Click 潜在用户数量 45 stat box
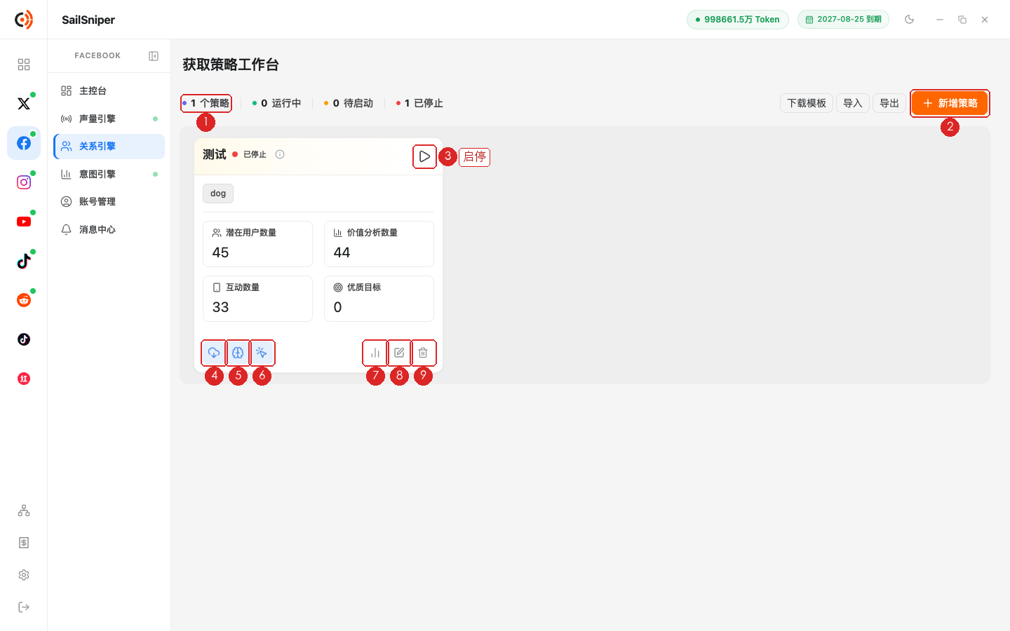 pos(257,244)
